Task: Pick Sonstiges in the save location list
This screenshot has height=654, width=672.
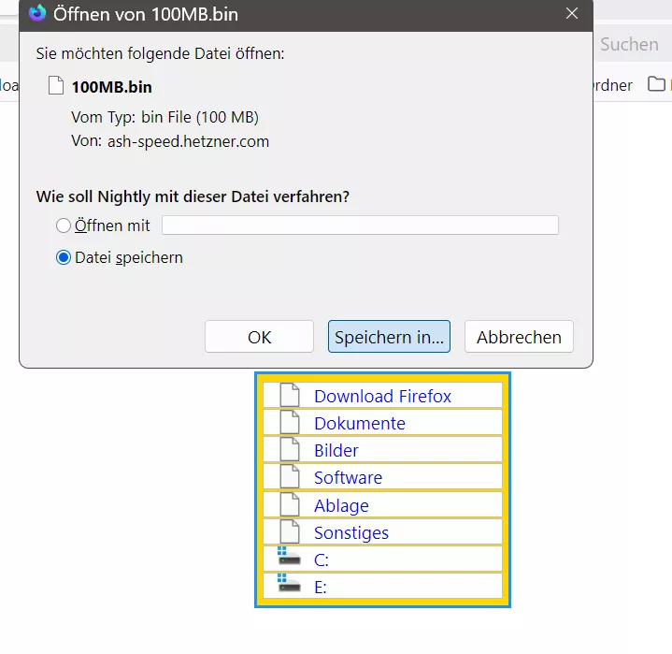Action: pos(382,531)
